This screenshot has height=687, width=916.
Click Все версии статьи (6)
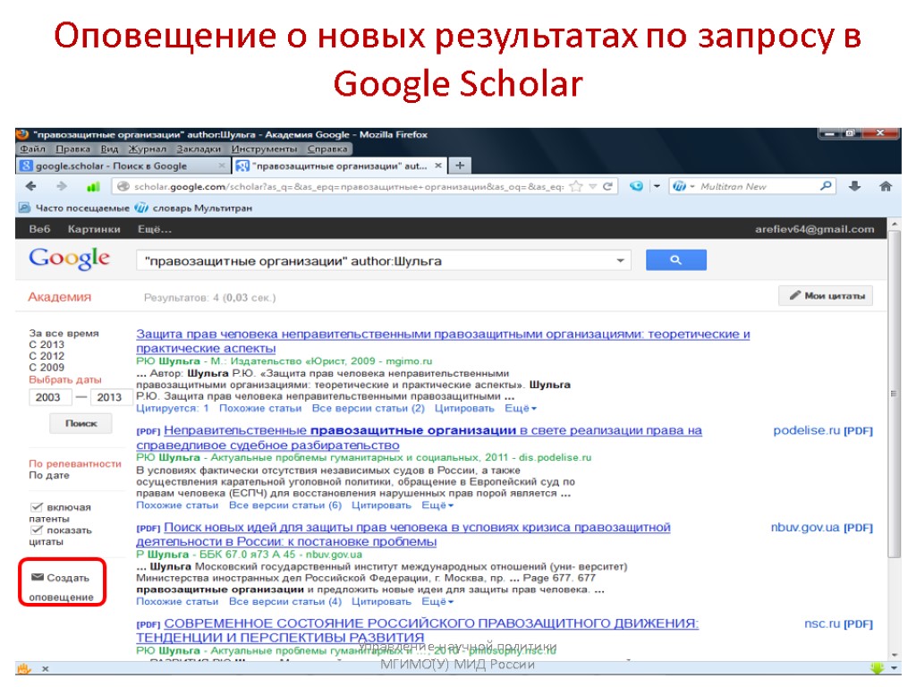(285, 505)
